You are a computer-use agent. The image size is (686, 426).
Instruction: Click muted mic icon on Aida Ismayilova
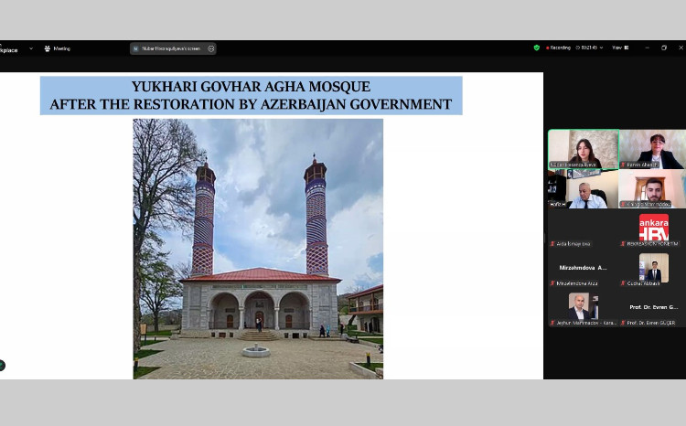(552, 244)
